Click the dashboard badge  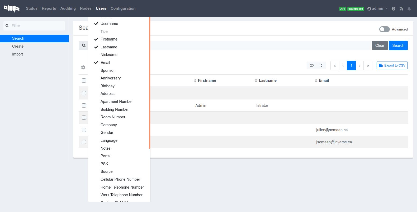point(356,9)
